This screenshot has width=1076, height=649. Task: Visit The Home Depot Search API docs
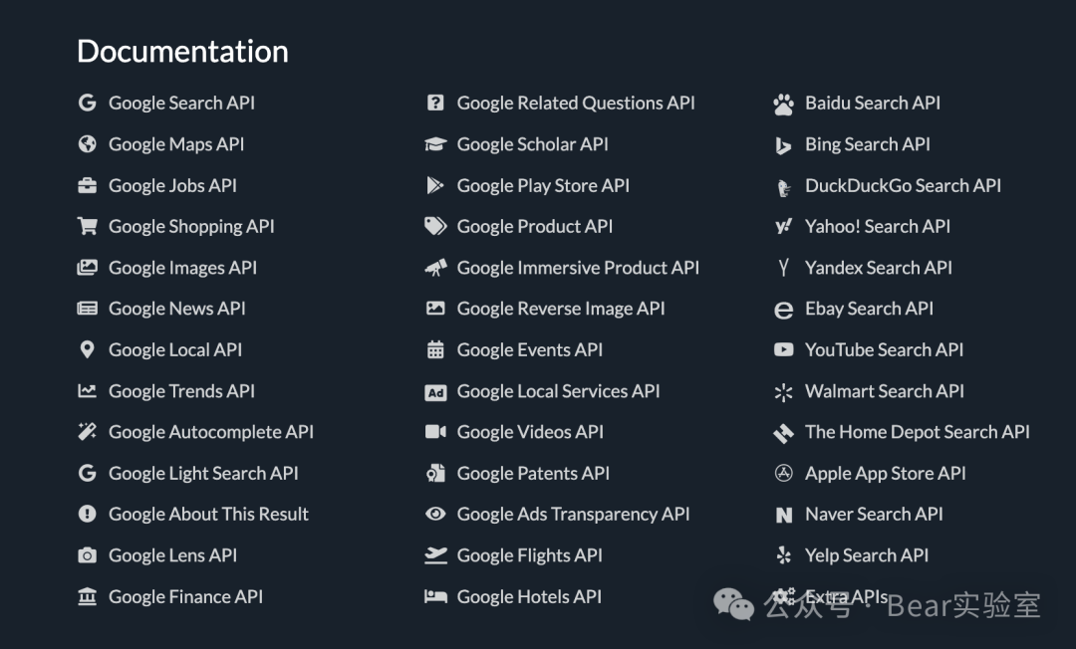click(917, 432)
